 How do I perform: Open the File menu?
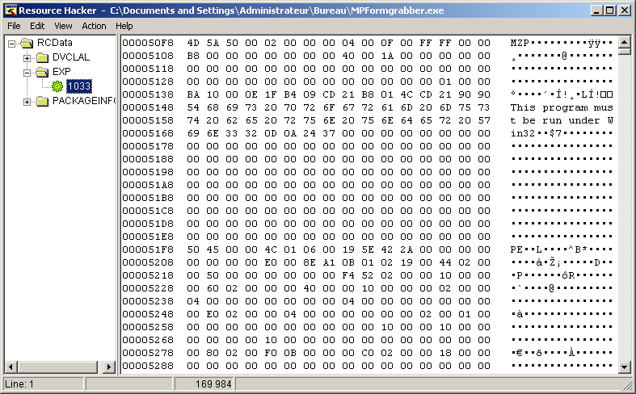(x=14, y=26)
